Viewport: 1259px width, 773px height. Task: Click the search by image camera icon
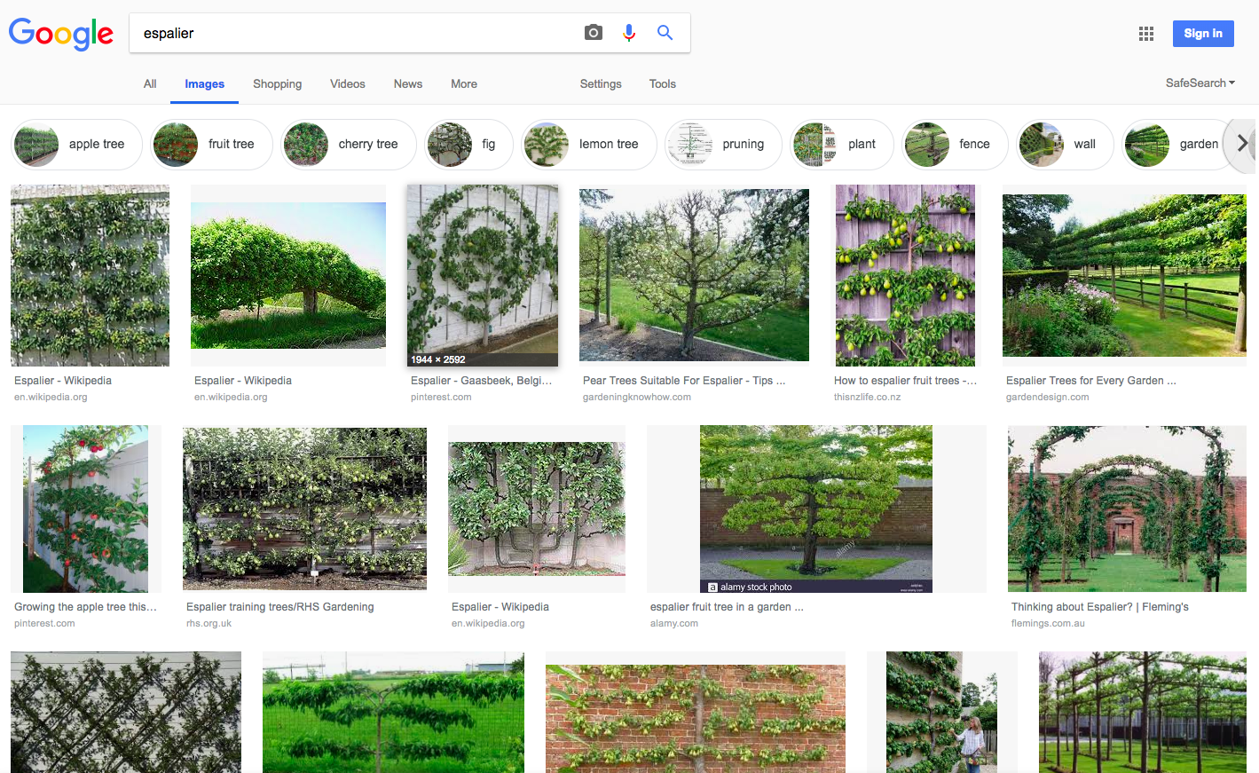(x=594, y=33)
